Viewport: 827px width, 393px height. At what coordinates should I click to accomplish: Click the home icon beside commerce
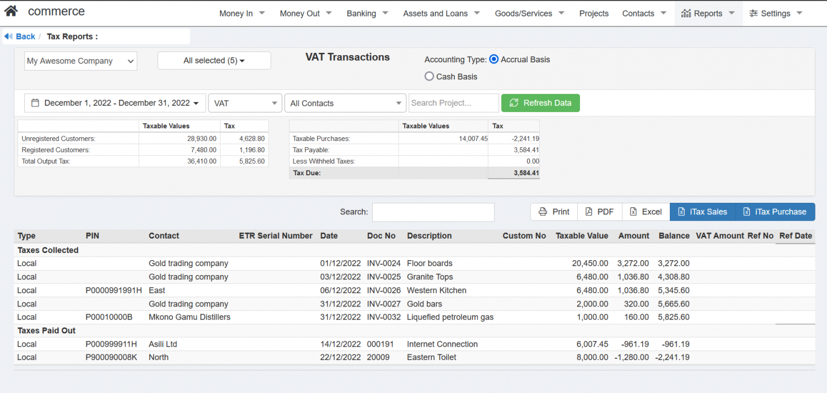11,11
